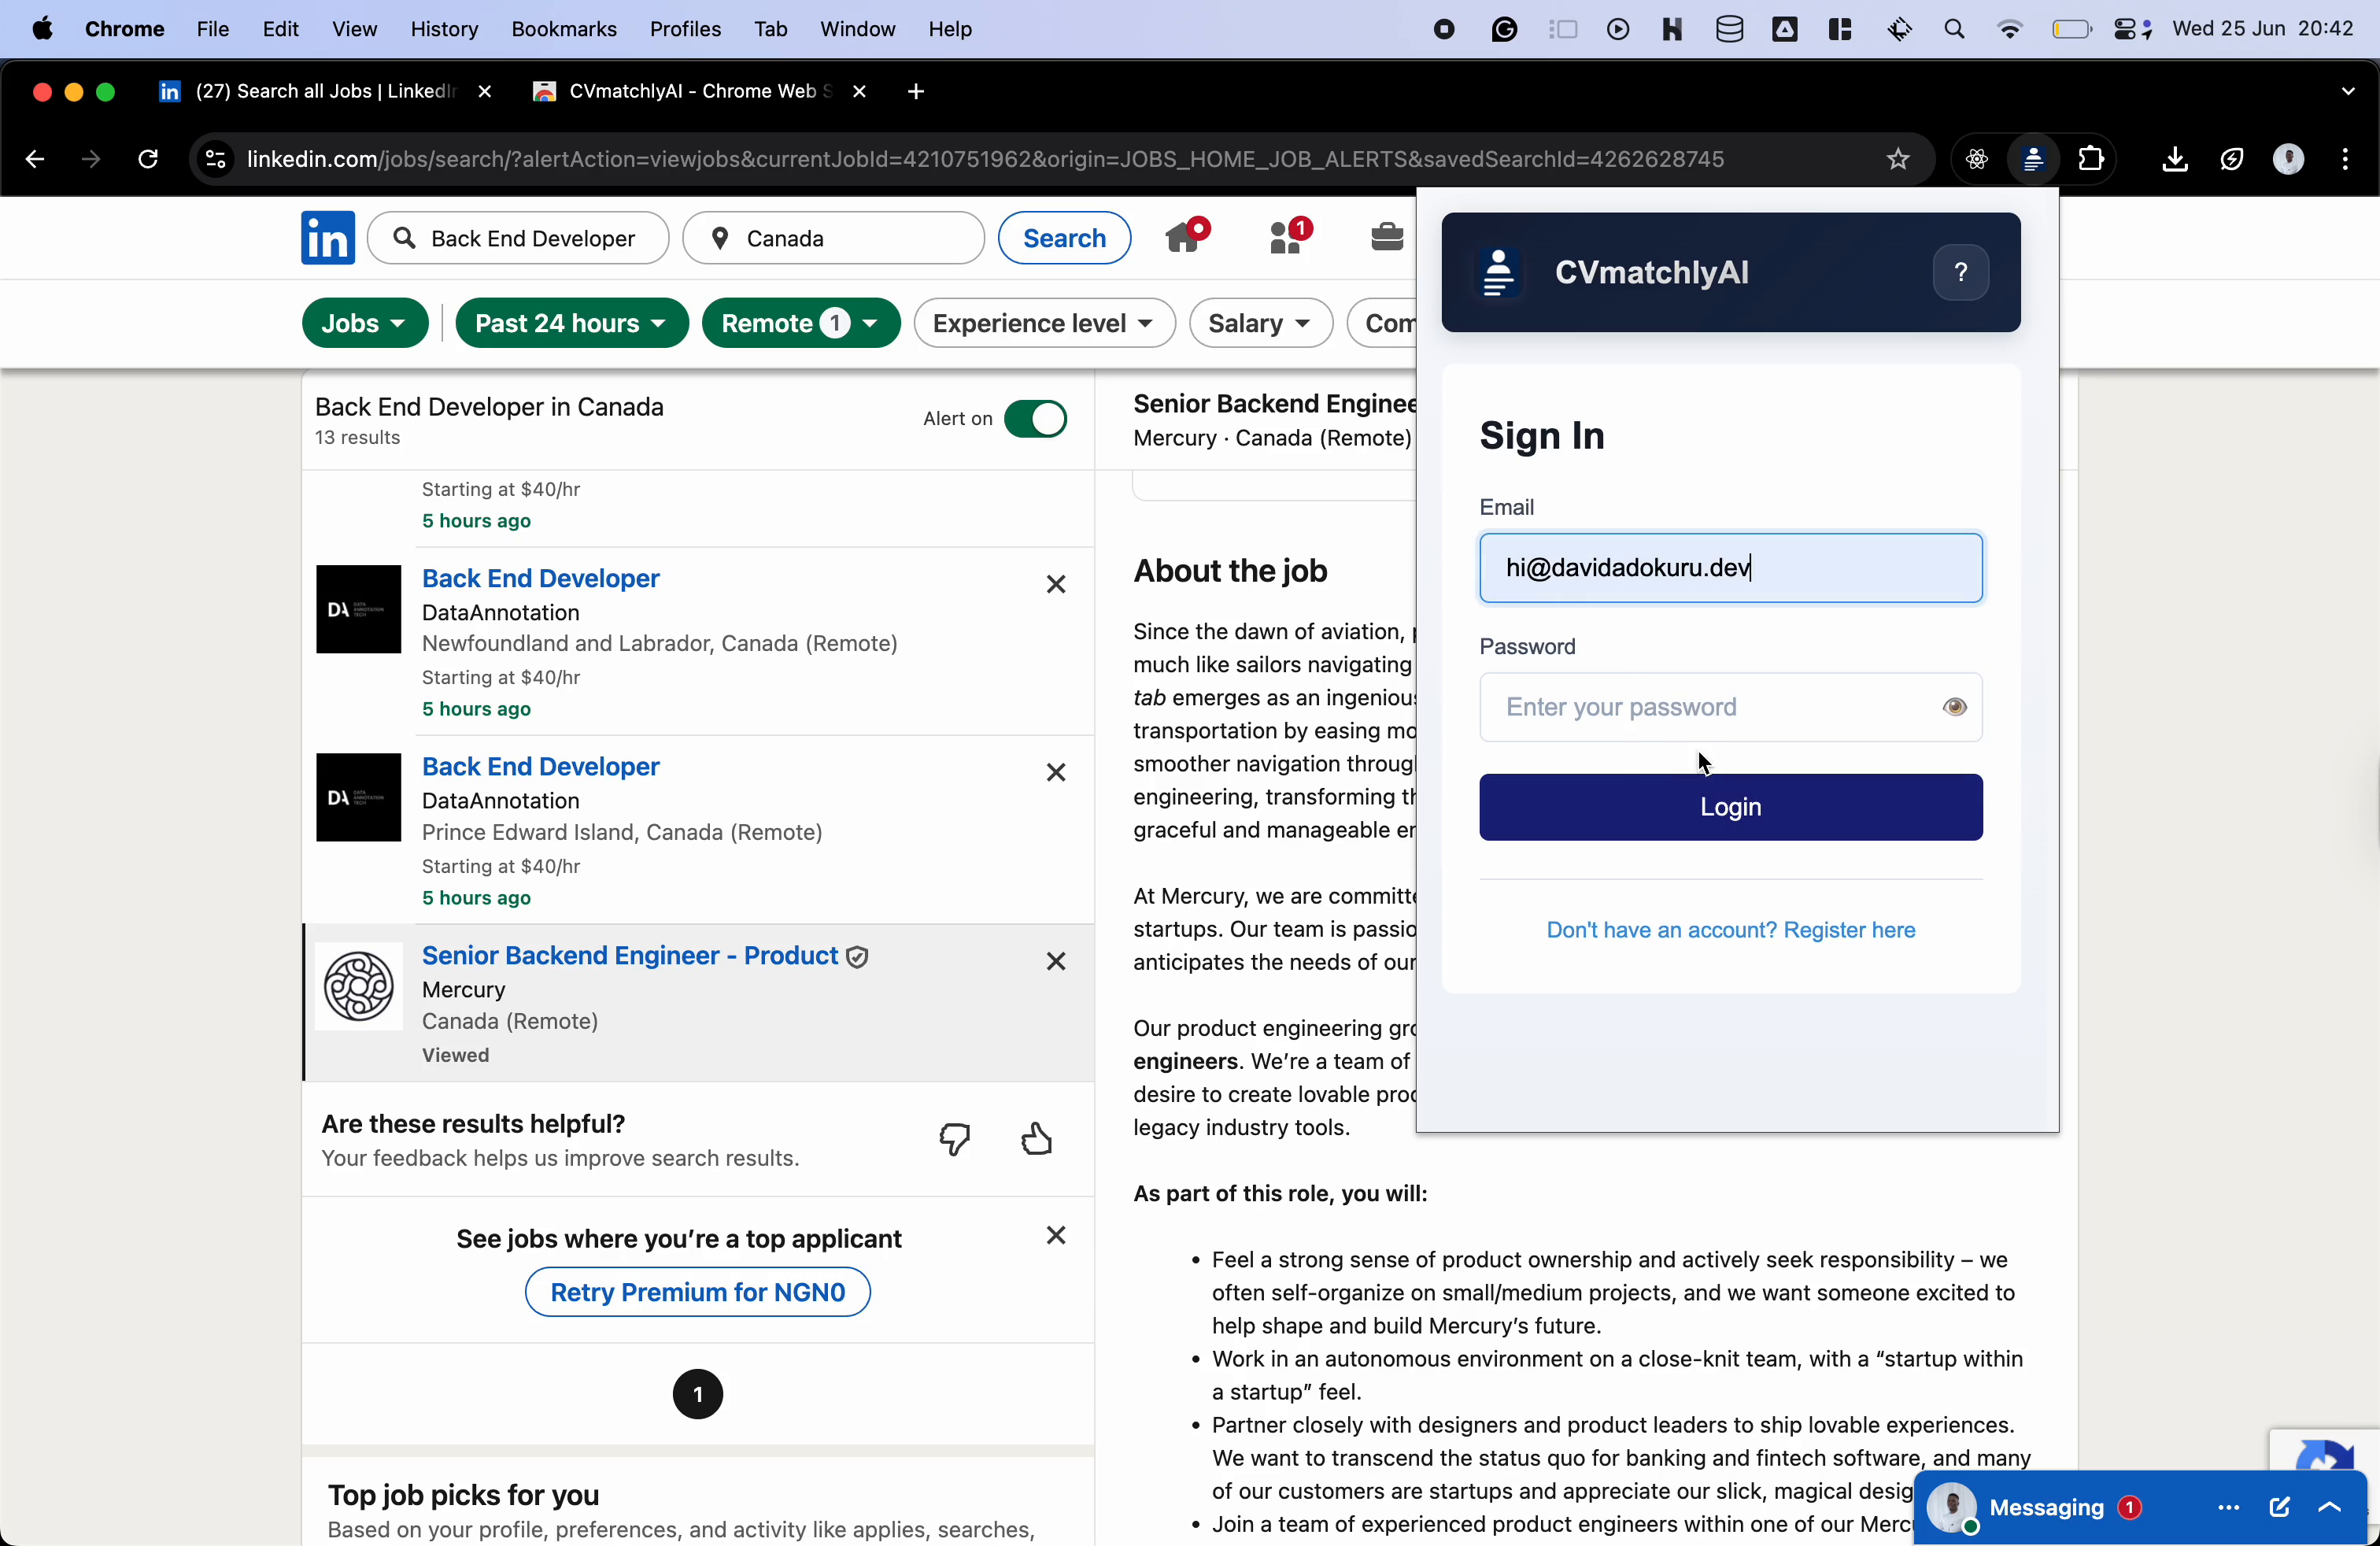
Task: Open My Network icon with notification badge
Action: [x=1288, y=237]
